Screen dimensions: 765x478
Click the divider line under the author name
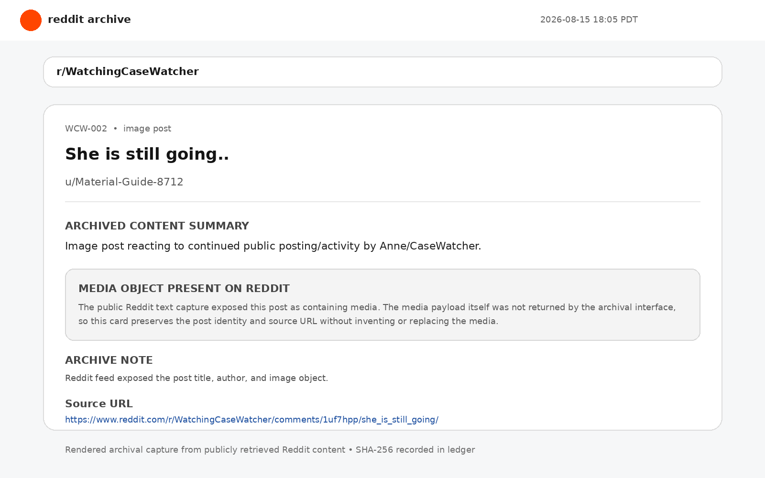click(x=382, y=202)
